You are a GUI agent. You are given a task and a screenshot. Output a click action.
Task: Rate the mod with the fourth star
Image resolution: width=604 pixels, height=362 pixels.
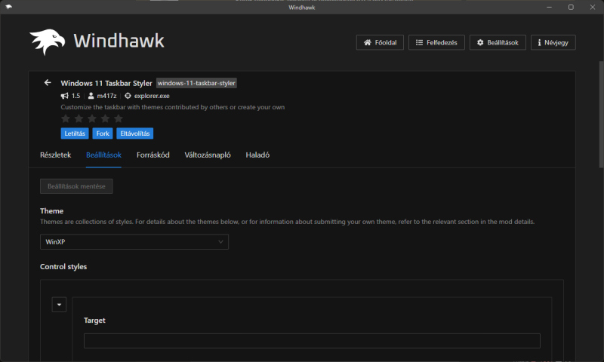click(105, 118)
